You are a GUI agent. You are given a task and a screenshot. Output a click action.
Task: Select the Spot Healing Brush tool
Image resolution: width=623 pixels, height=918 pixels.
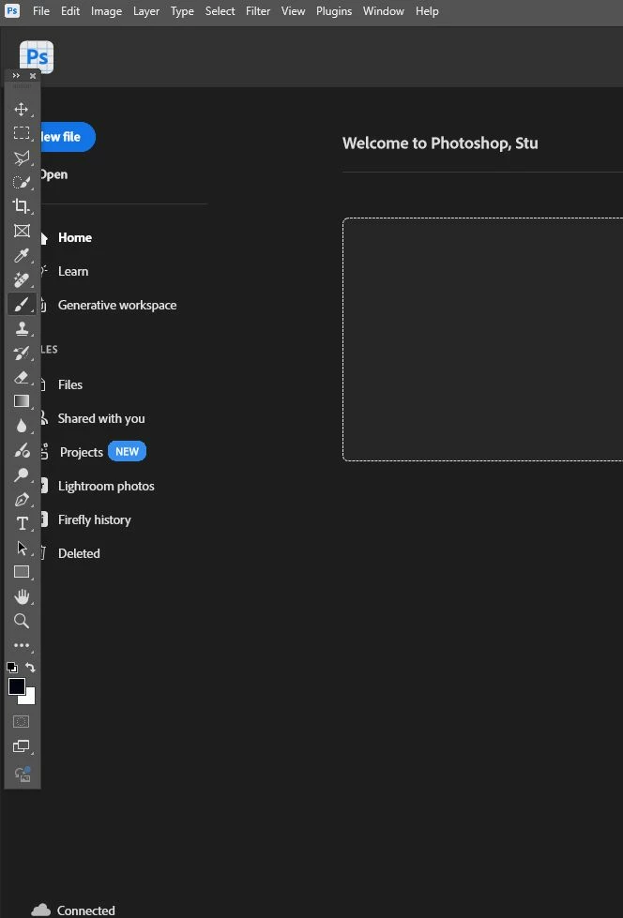tap(22, 279)
